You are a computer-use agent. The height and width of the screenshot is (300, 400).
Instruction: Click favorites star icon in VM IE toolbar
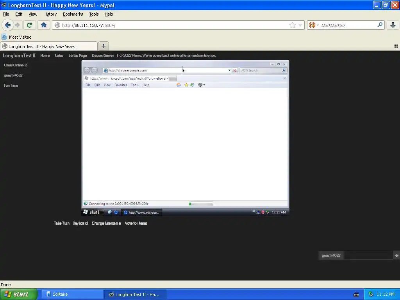pos(186,85)
